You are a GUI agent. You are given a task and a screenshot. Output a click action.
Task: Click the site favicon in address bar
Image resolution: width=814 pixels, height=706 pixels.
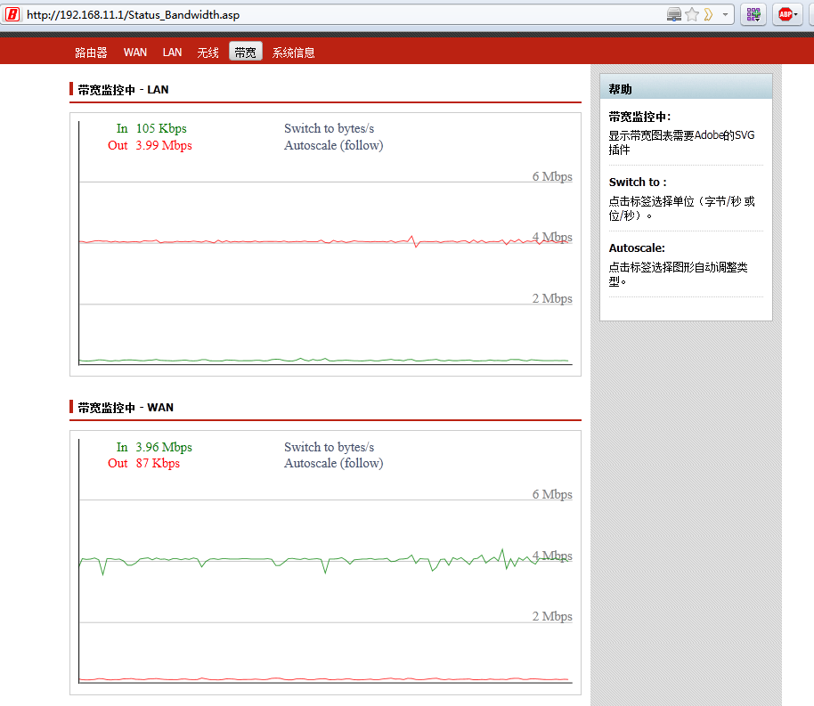click(x=12, y=14)
